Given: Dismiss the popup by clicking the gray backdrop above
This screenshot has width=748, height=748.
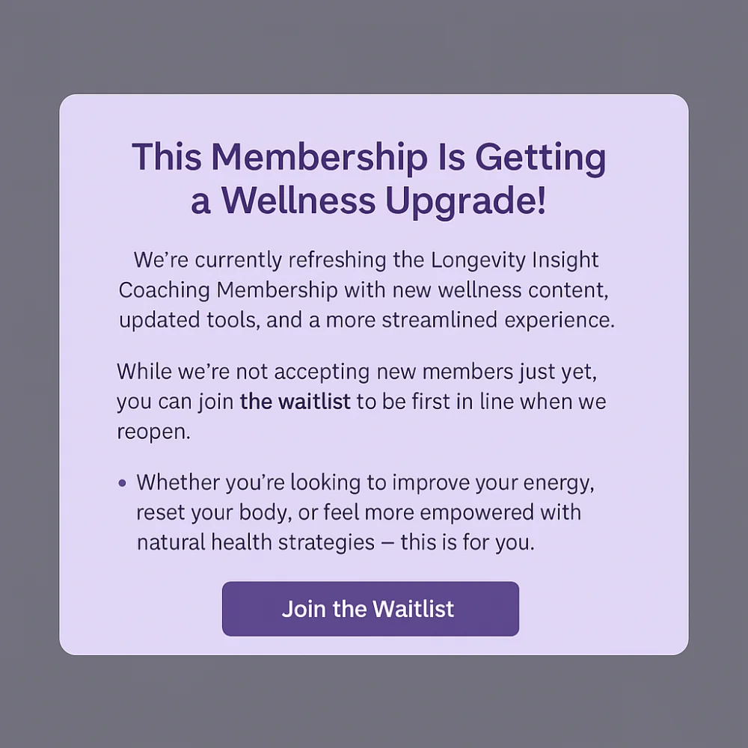Looking at the screenshot, I should [374, 46].
